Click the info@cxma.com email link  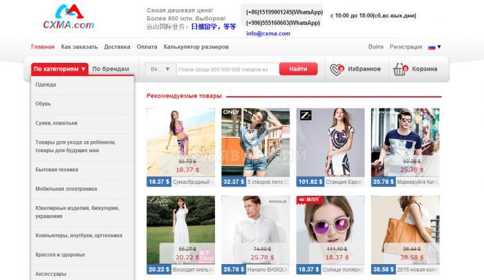point(268,33)
